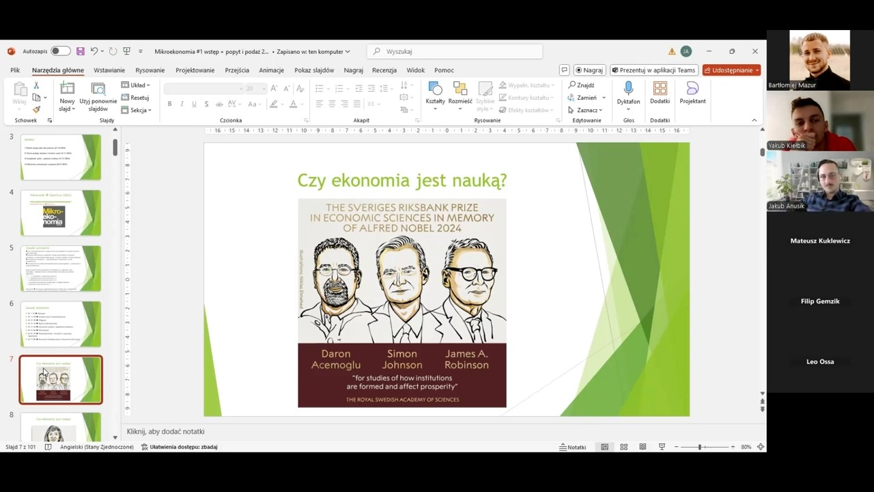
Task: Open the Plik menu
Action: (15, 70)
